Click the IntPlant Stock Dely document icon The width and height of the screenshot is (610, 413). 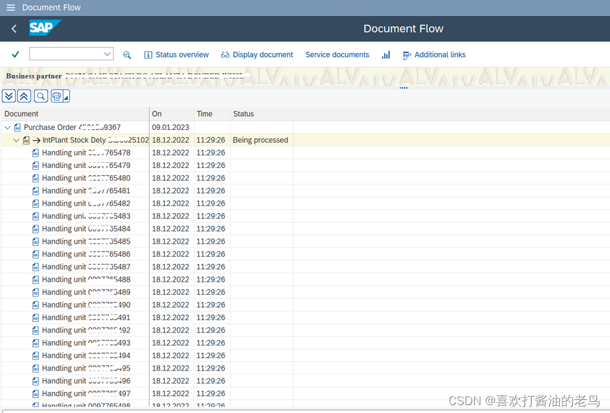[x=26, y=140]
